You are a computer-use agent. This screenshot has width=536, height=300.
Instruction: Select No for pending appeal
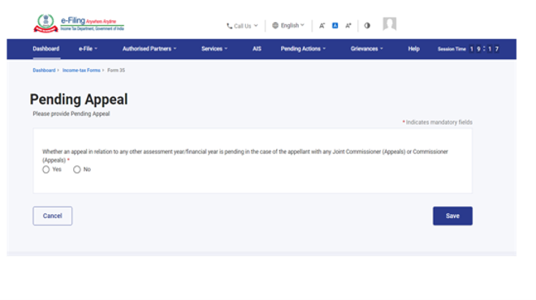click(x=77, y=169)
